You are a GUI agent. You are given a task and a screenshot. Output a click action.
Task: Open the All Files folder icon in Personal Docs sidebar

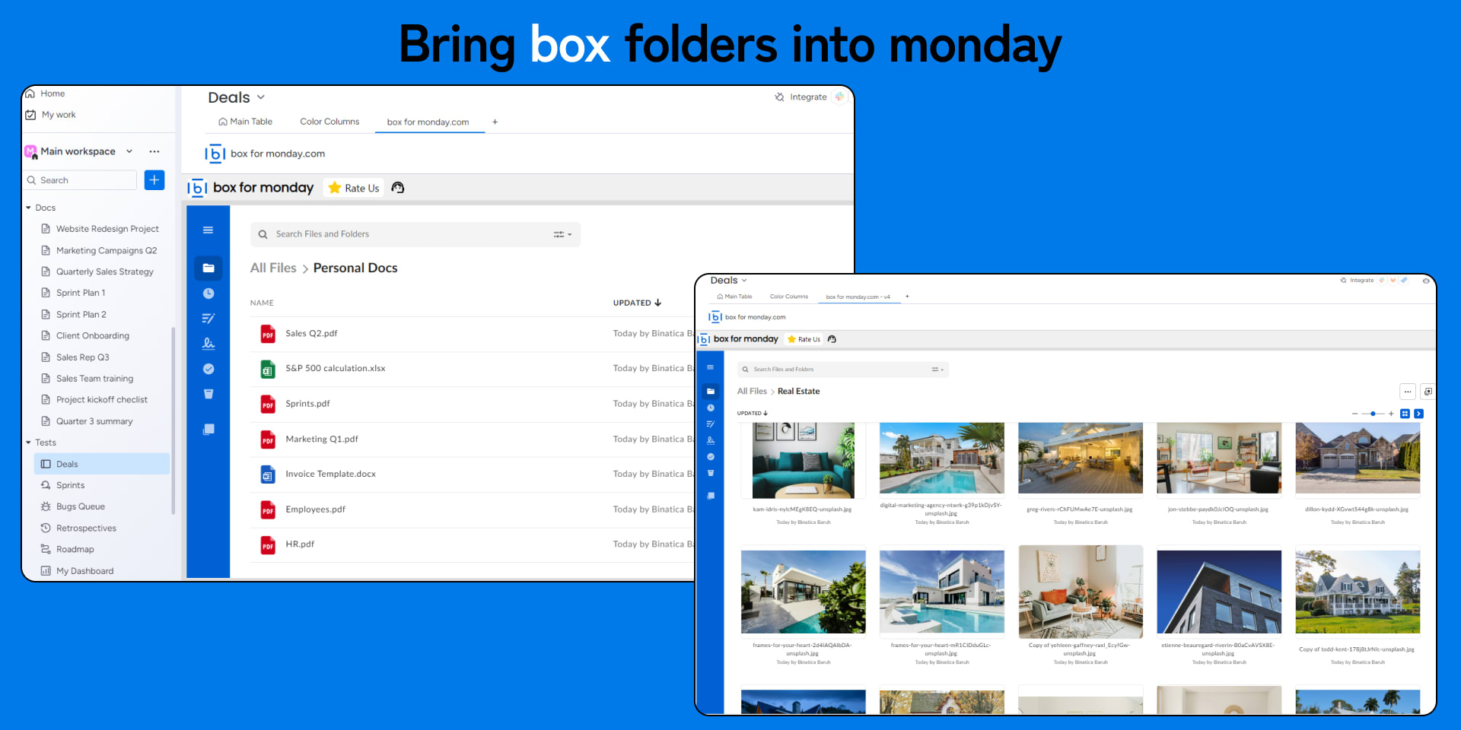coord(208,268)
